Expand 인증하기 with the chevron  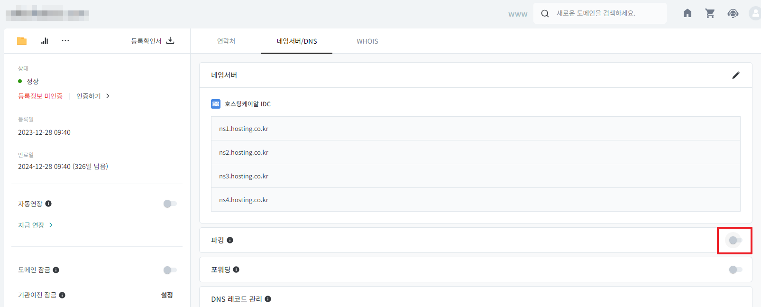[x=108, y=96]
